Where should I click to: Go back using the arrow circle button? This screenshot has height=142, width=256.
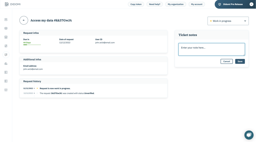pos(24,20)
